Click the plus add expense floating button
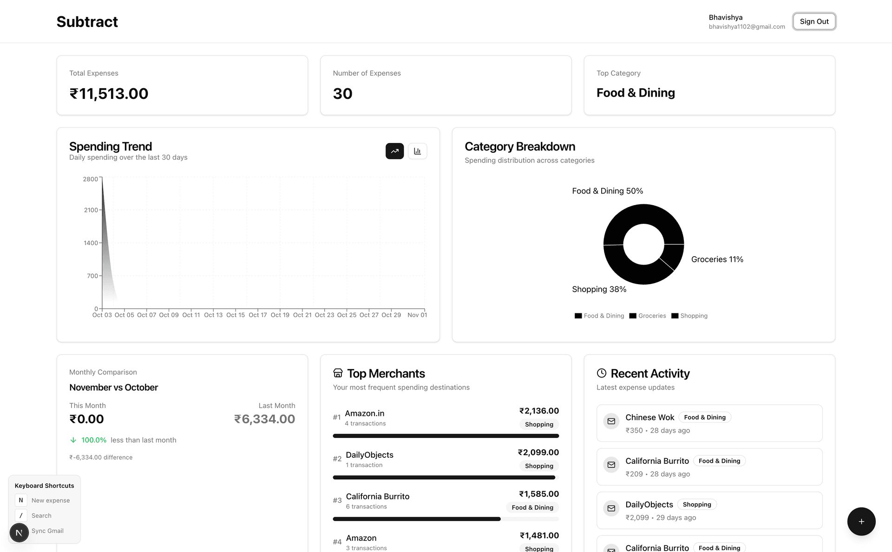Image resolution: width=892 pixels, height=552 pixels. pos(861,521)
